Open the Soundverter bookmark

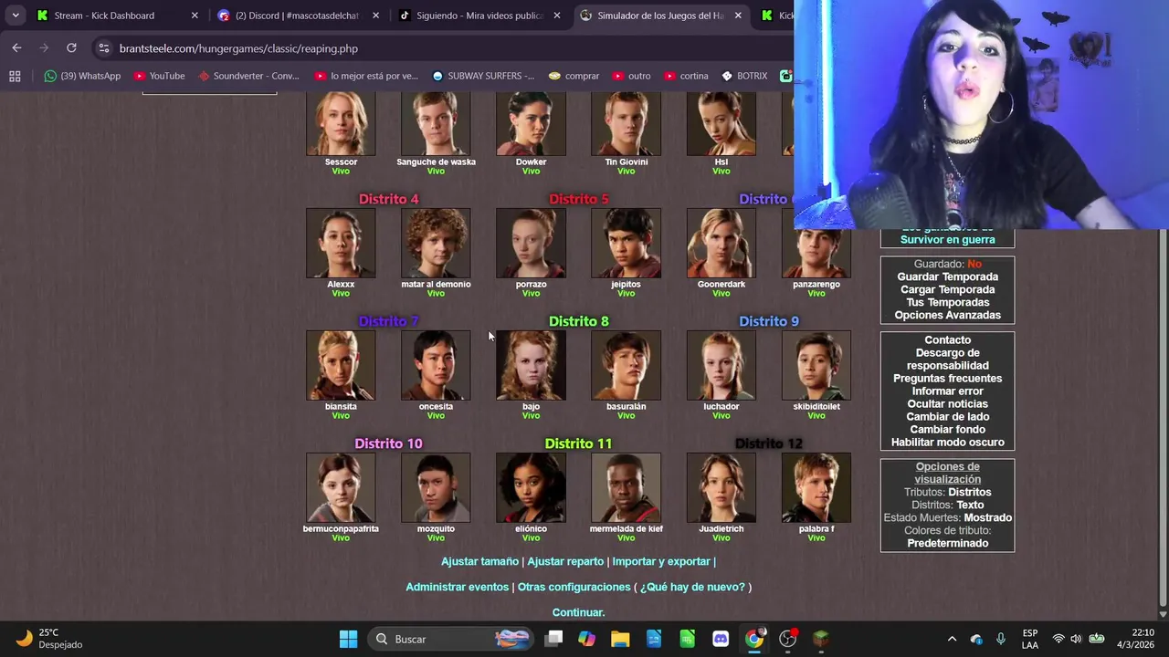(x=248, y=76)
